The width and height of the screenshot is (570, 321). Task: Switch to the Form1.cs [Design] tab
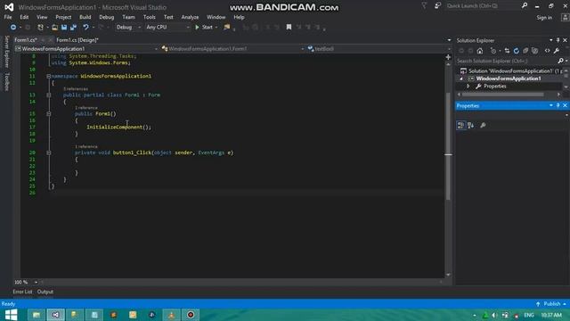pos(77,40)
